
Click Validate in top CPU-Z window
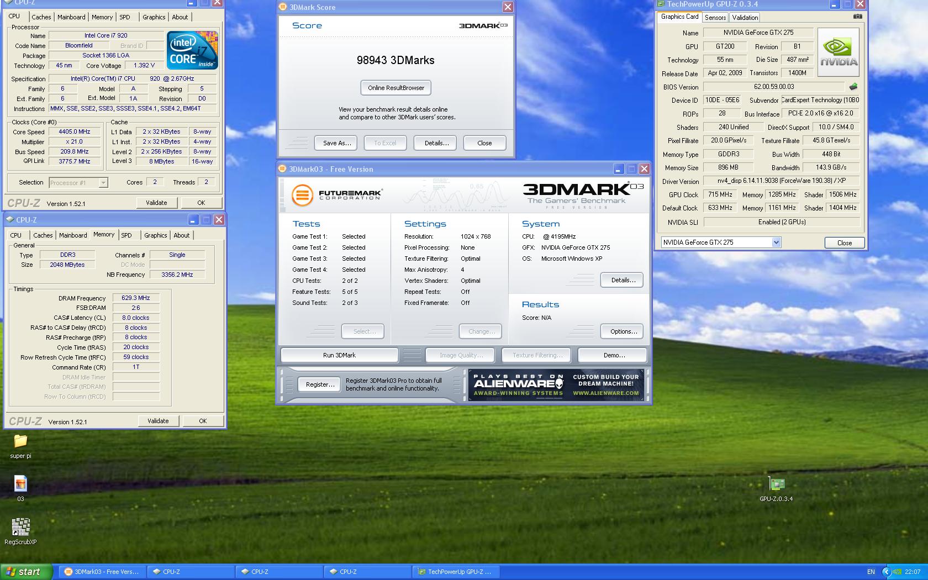pos(156,203)
